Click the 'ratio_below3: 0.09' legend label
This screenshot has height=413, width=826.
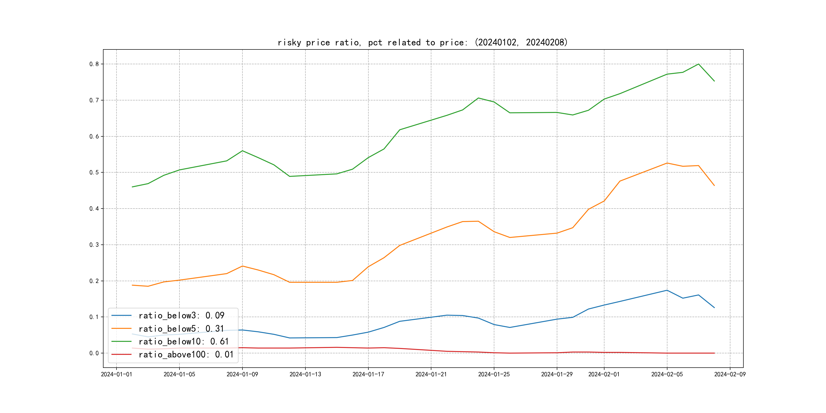(x=182, y=316)
